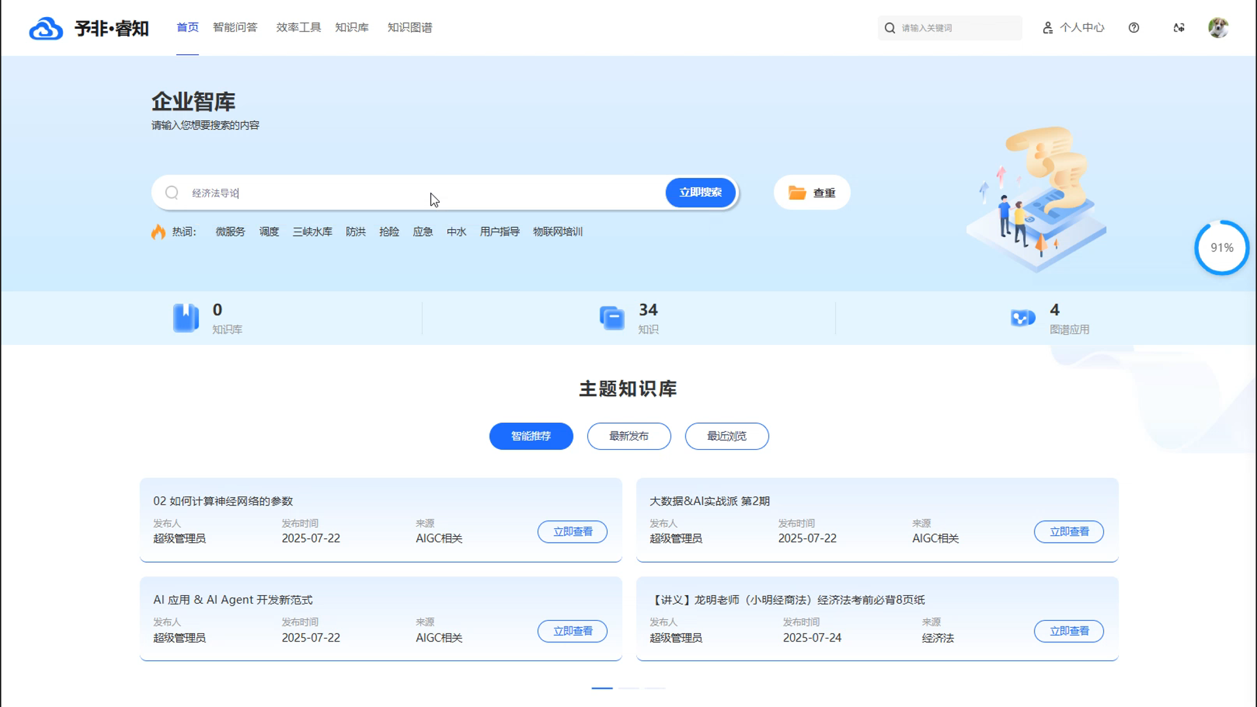This screenshot has height=707, width=1257.
Task: View 大数据&AI实战派 第2期 via 立即查看
Action: pos(1068,532)
